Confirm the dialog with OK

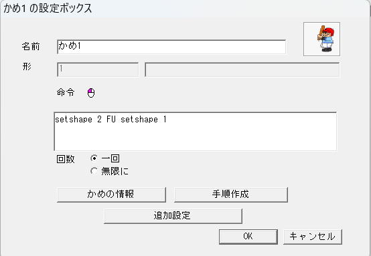(248, 237)
